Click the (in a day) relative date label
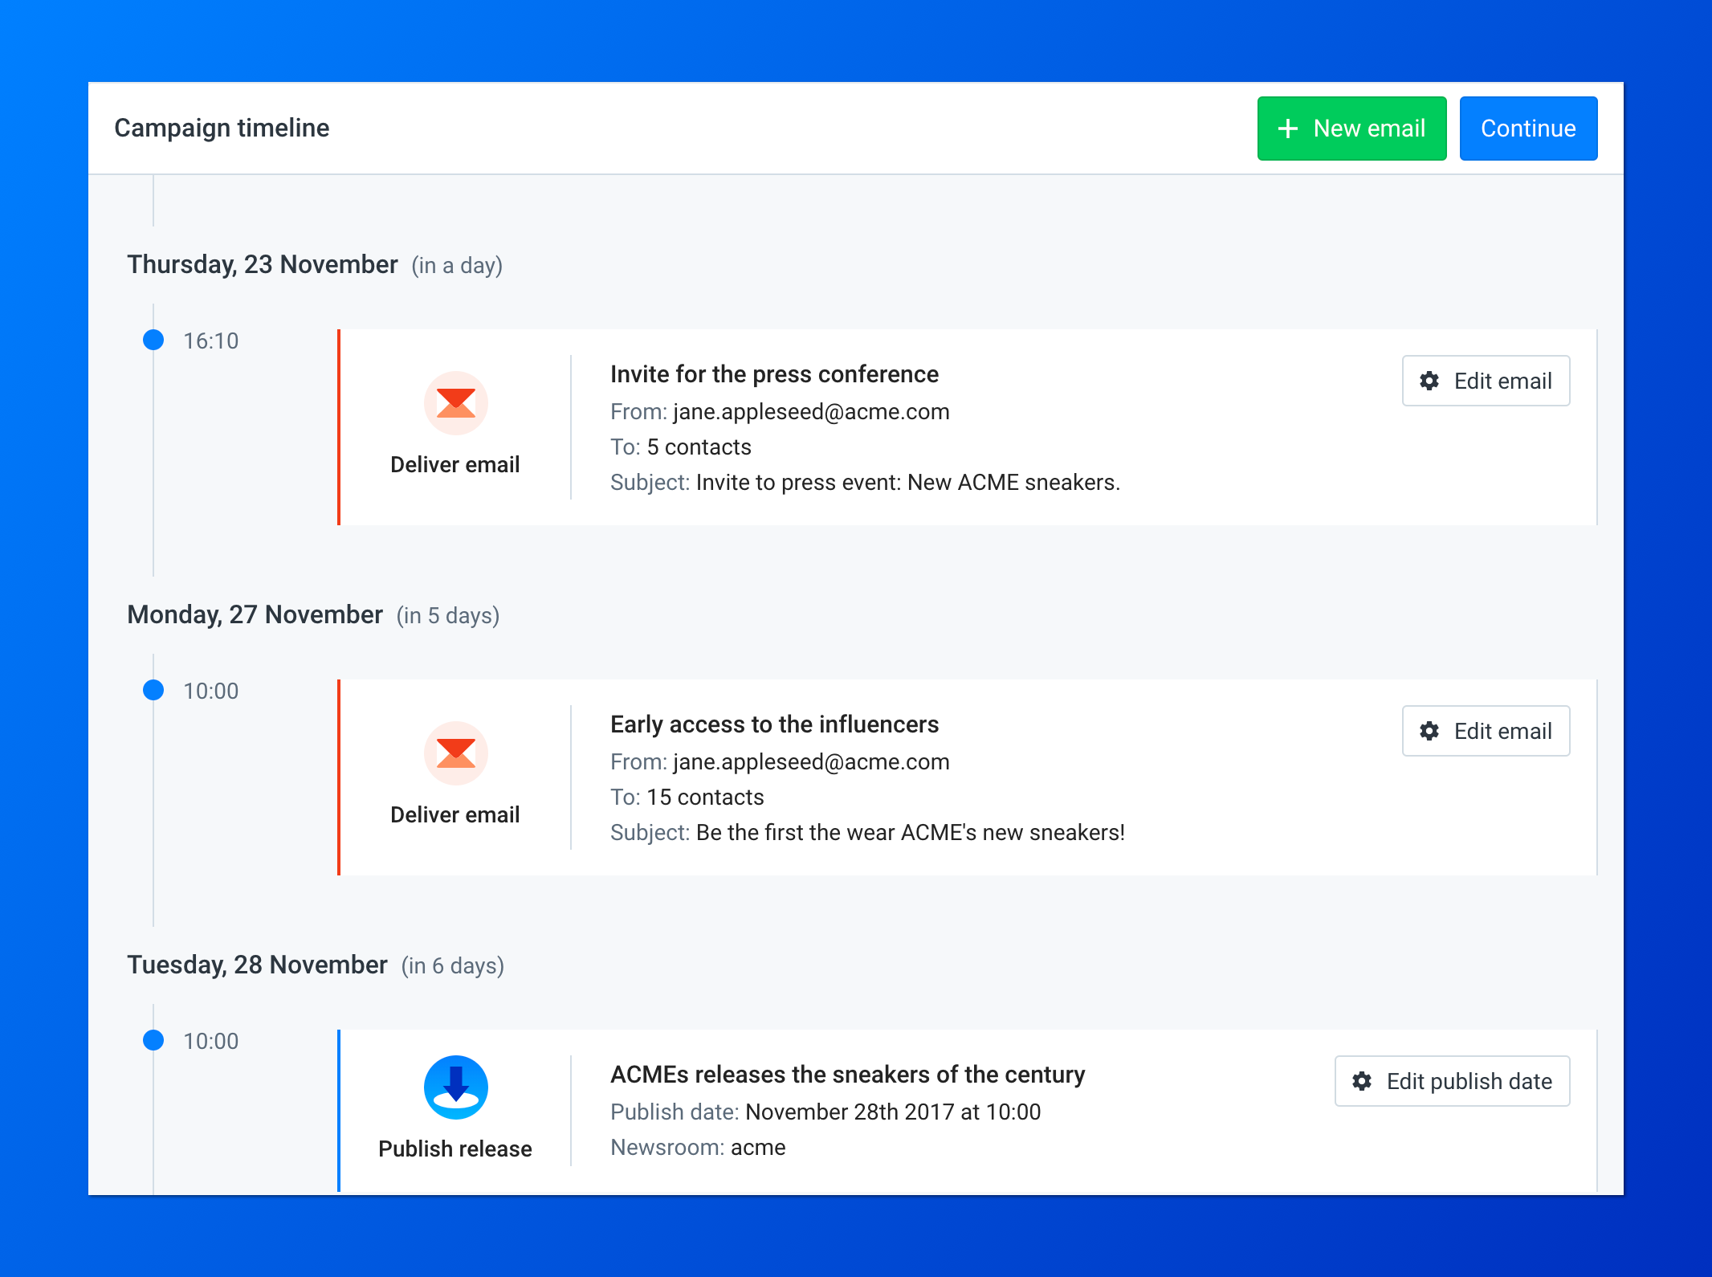 coord(457,266)
